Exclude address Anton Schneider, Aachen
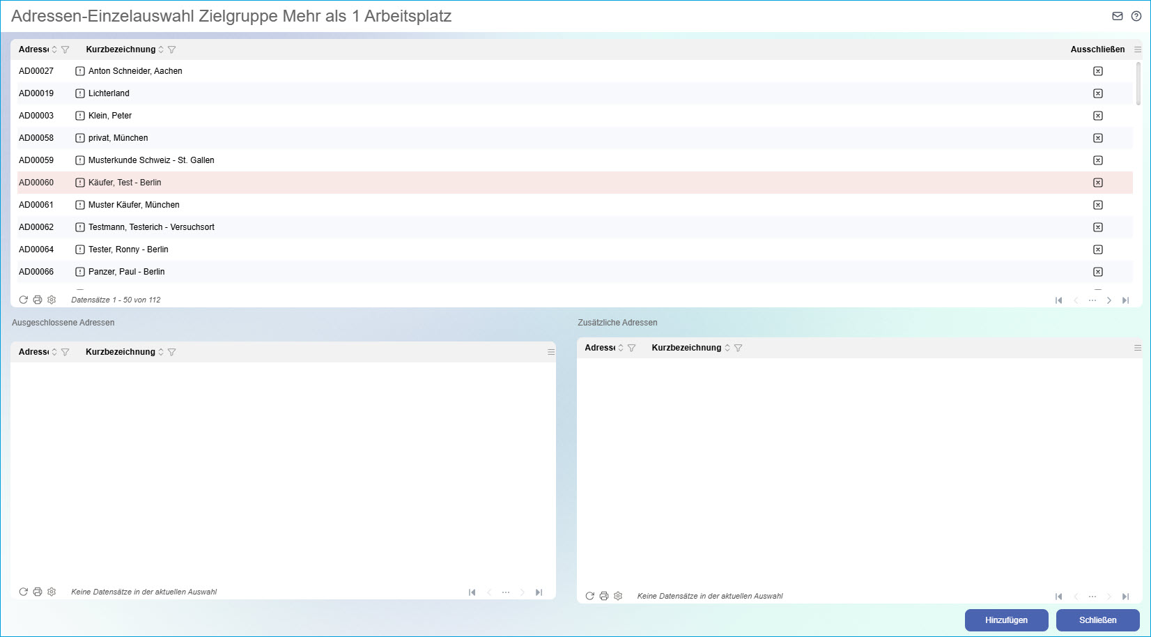 (x=1098, y=71)
